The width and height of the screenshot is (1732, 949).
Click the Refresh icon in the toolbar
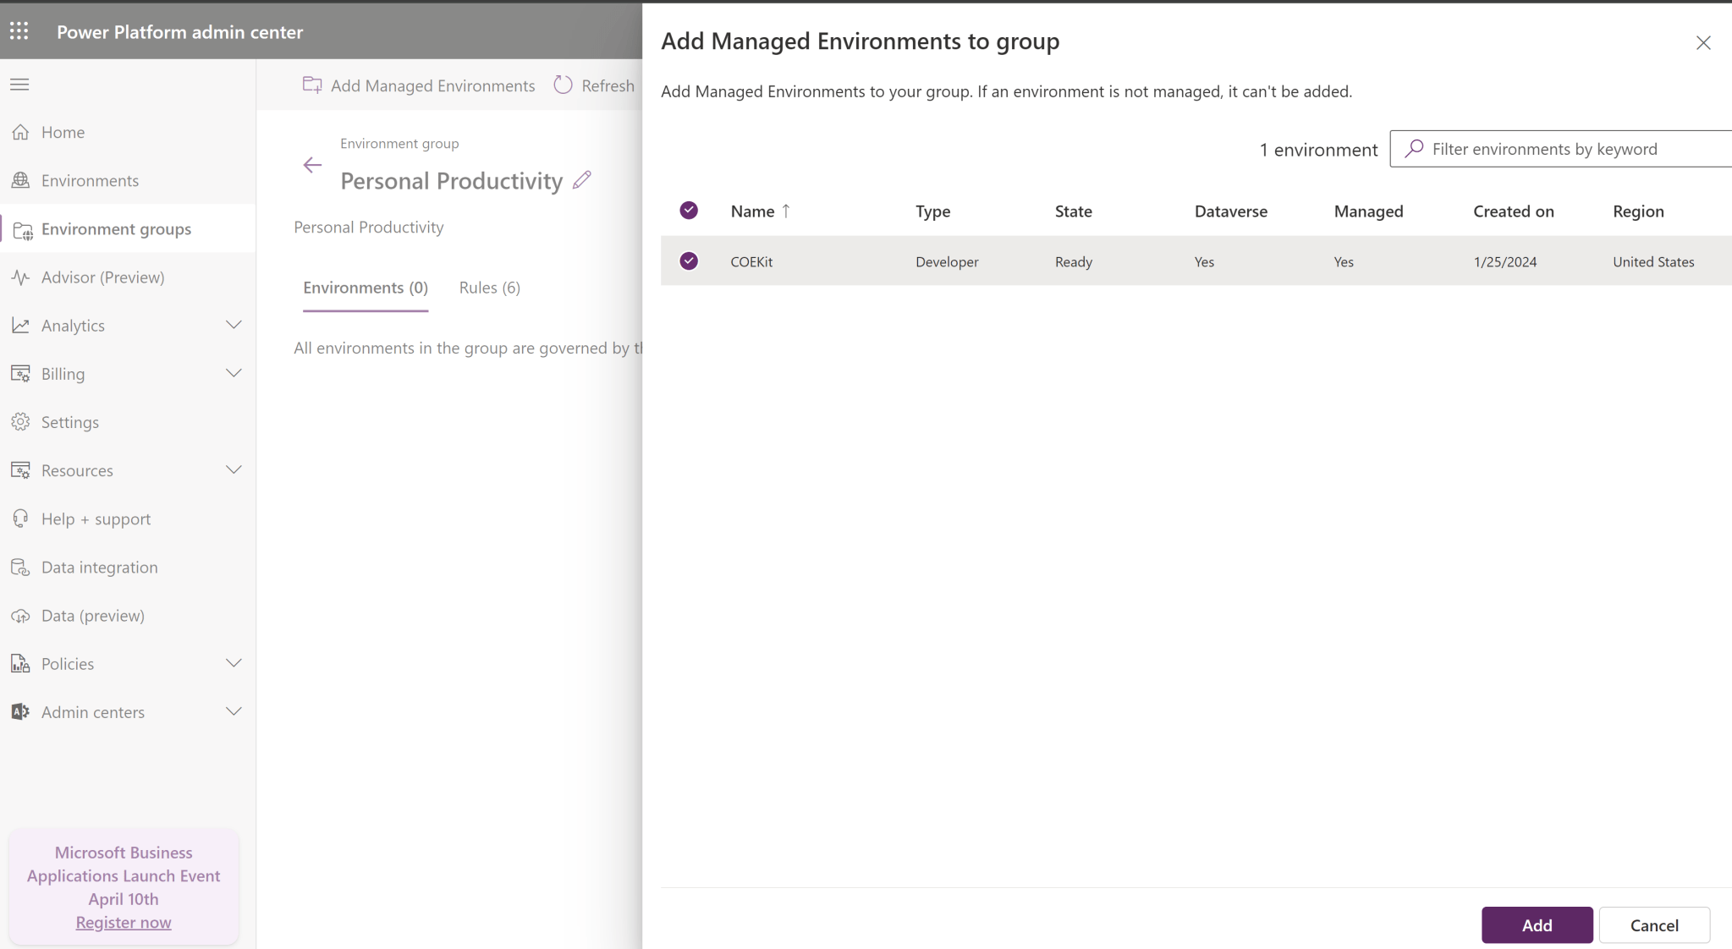(562, 85)
